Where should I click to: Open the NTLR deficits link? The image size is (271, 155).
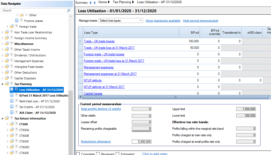coord(93,80)
